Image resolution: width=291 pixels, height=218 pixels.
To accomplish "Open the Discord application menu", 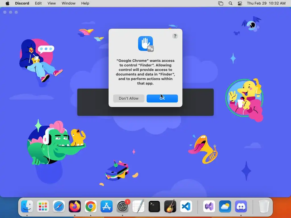I will pyautogui.click(x=22, y=3).
